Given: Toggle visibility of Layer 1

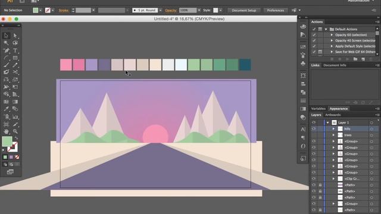Looking at the screenshot, I should pyautogui.click(x=314, y=122).
